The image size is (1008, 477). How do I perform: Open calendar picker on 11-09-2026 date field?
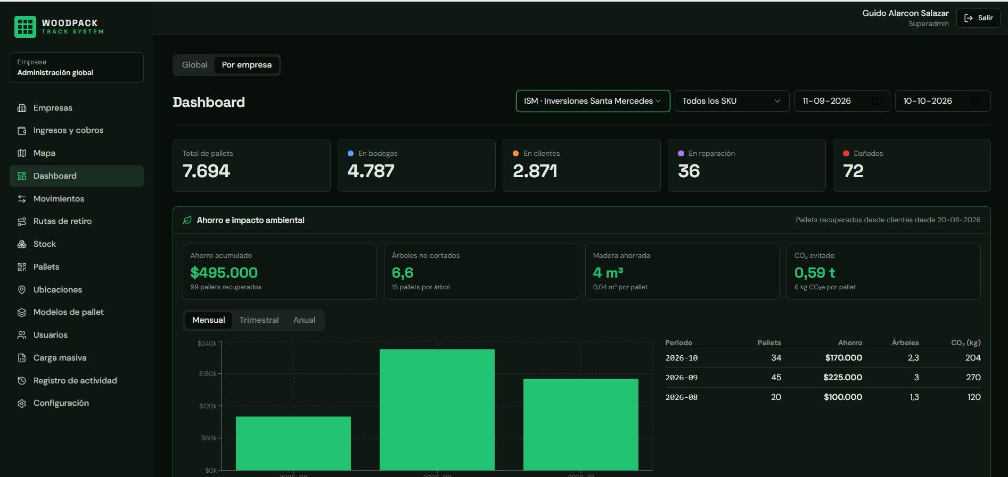[875, 101]
